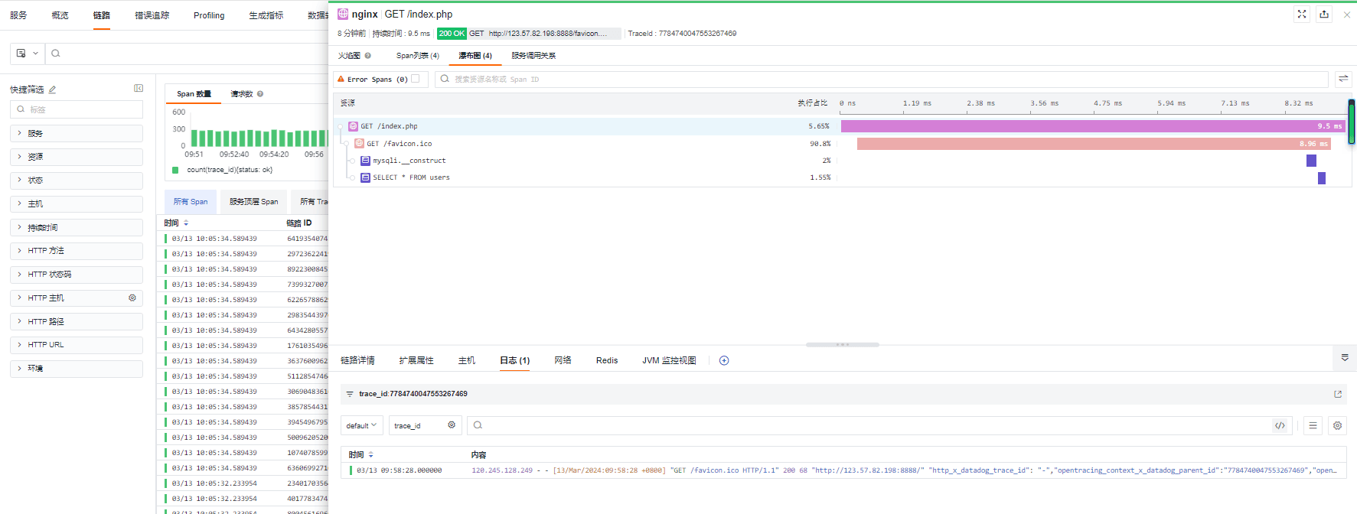This screenshot has width=1357, height=514.
Task: Click the favicon URL link in header
Action: 548,34
